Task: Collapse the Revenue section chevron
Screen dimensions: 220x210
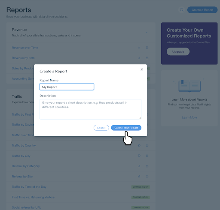Action: [x=147, y=33]
